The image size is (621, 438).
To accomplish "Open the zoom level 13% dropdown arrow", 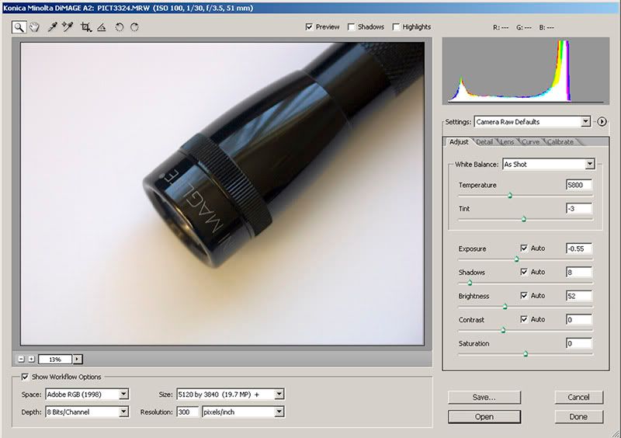I will [x=78, y=359].
